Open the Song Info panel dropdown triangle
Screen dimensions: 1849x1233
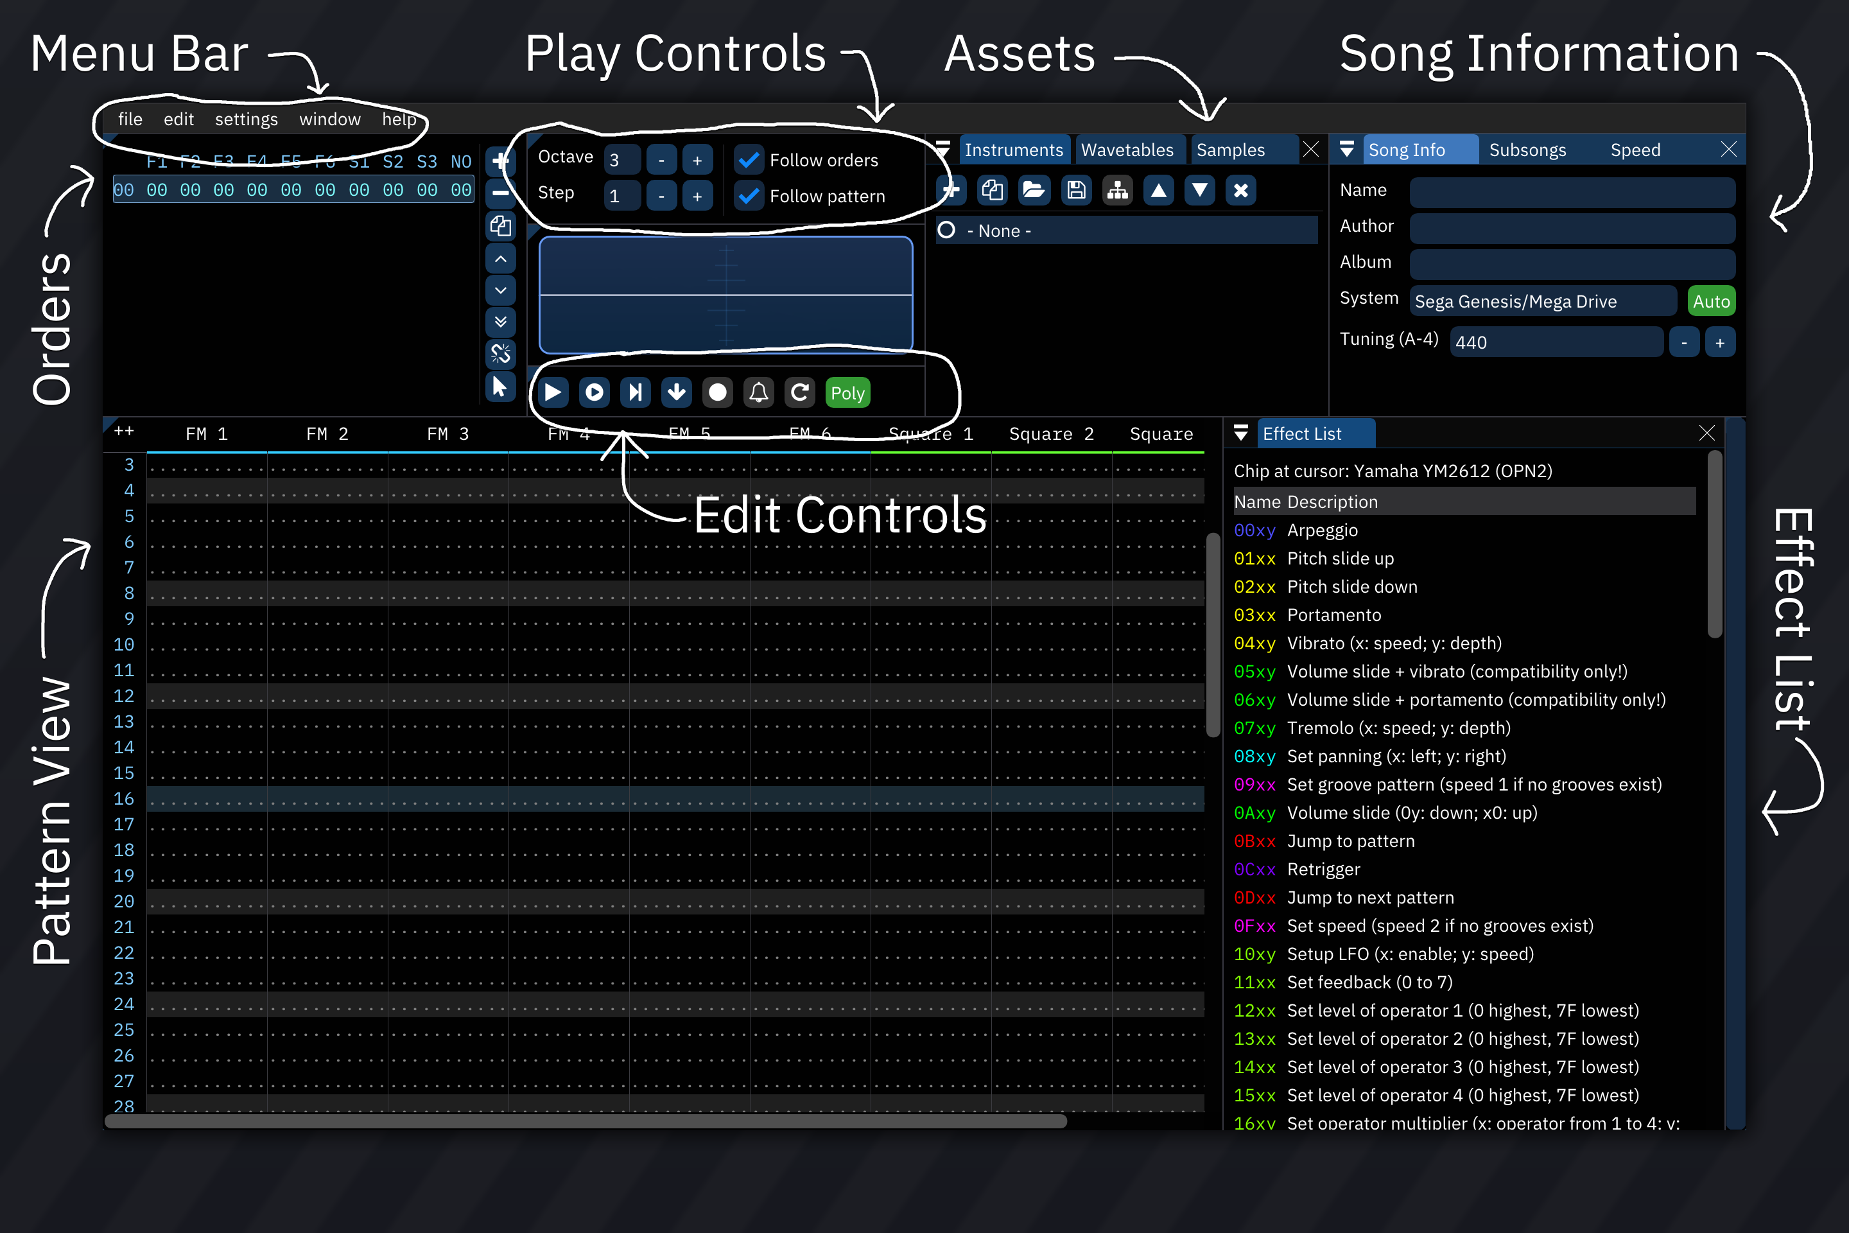(x=1346, y=150)
